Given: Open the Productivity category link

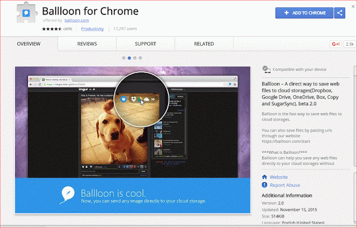Looking at the screenshot, I should click(x=92, y=28).
